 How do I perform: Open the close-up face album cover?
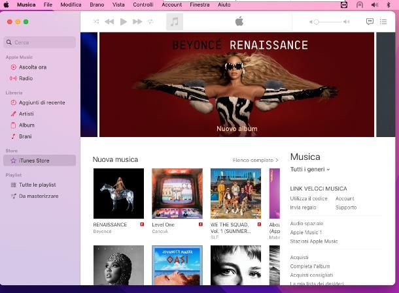click(236, 265)
